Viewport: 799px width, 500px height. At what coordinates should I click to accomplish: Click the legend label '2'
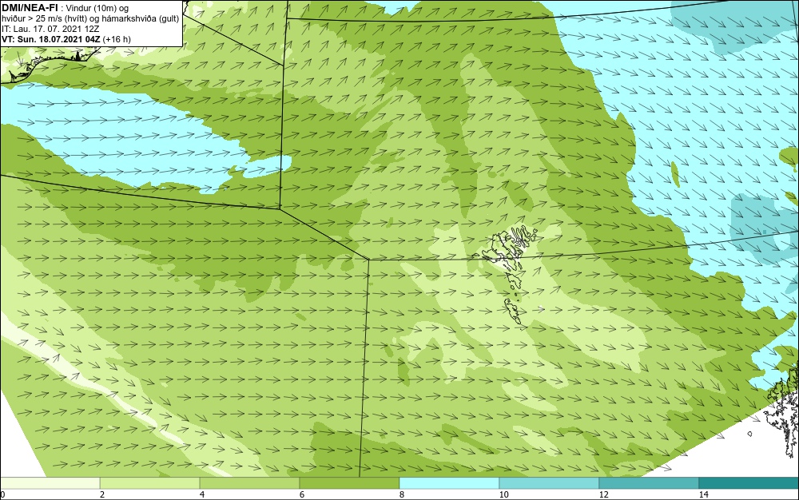102,494
